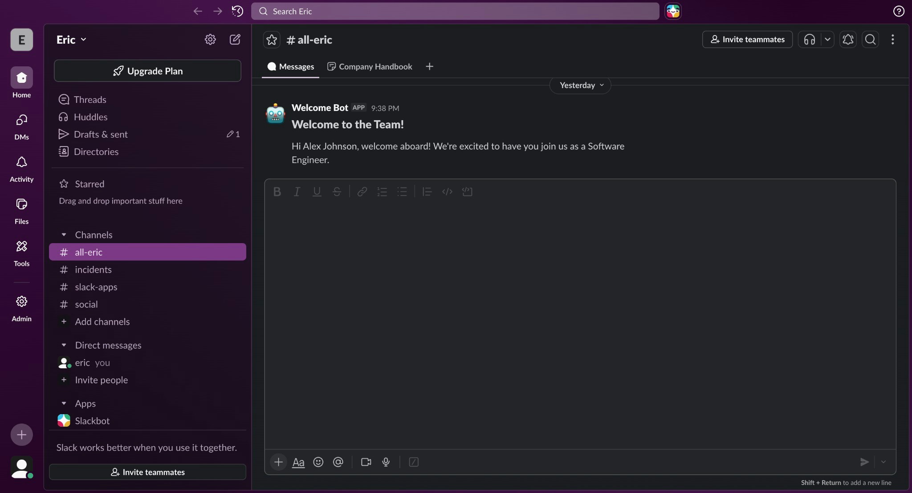Click the Upgrade Plan button
912x493 pixels.
pyautogui.click(x=147, y=71)
